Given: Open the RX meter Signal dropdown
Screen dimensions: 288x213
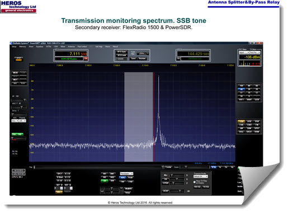Looking at the screenshot, I should click(244, 53).
